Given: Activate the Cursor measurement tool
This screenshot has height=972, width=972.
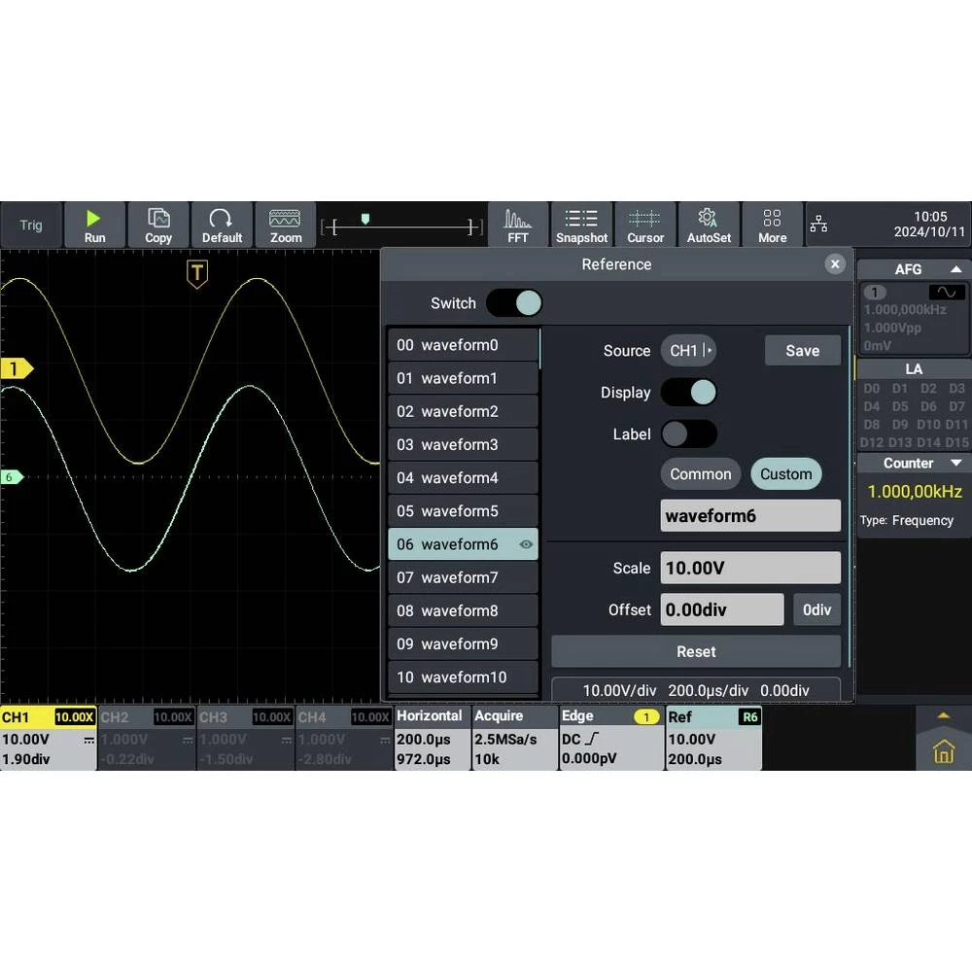Looking at the screenshot, I should [644, 226].
